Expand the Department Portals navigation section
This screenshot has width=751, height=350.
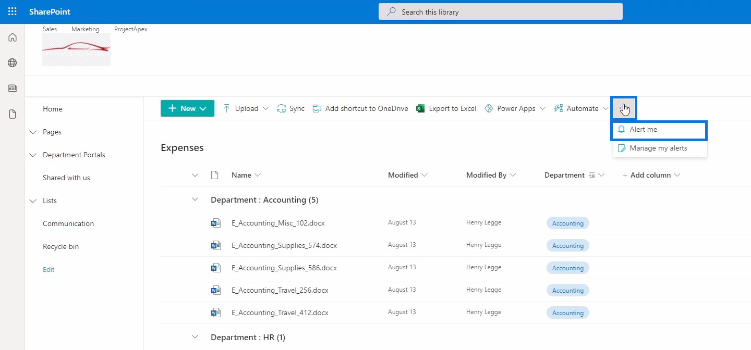pyautogui.click(x=33, y=155)
